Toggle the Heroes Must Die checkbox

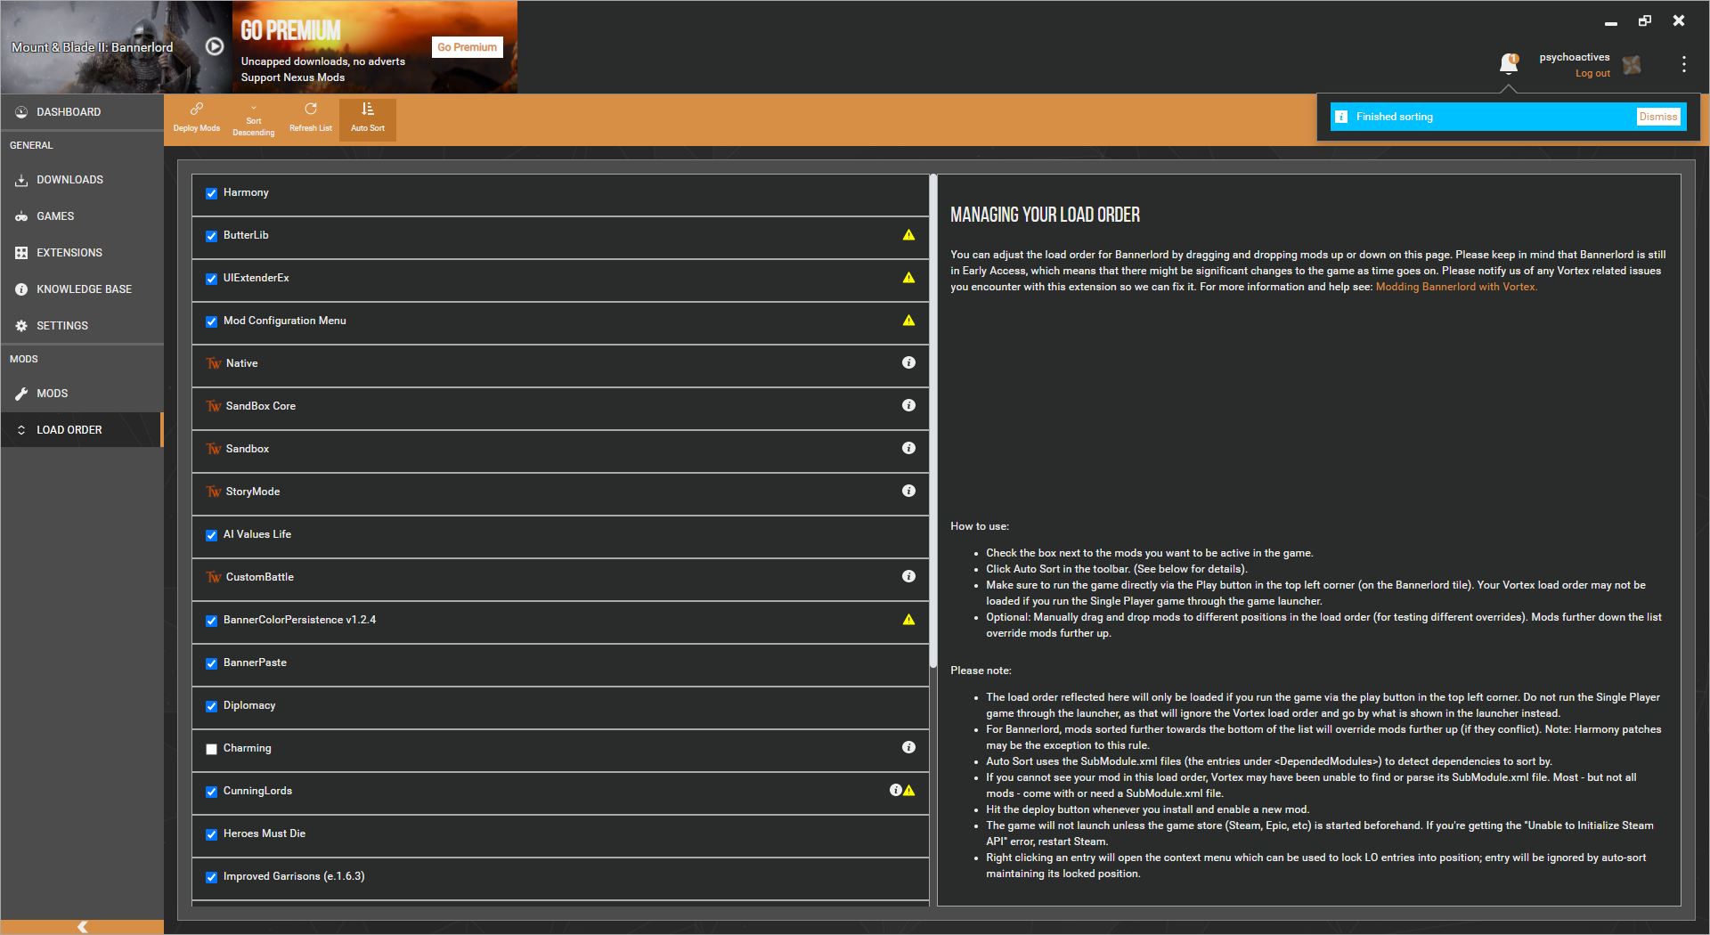pyautogui.click(x=211, y=834)
